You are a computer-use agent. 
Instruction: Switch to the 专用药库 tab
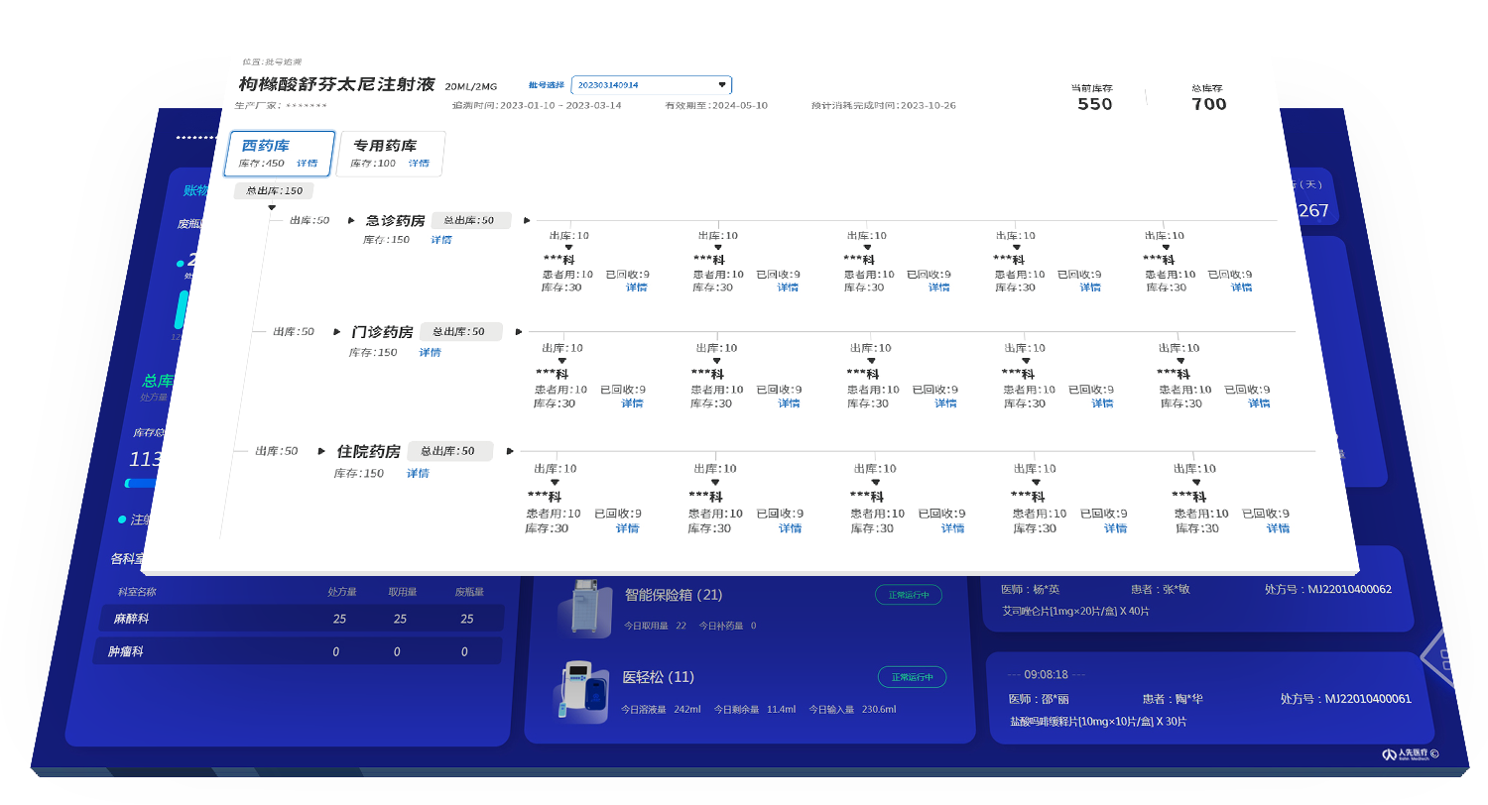[x=392, y=154]
